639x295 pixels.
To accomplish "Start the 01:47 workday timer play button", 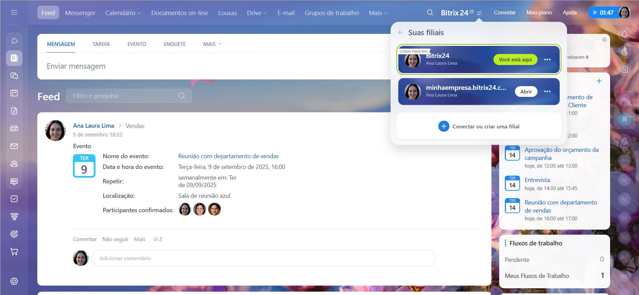I will coord(595,13).
